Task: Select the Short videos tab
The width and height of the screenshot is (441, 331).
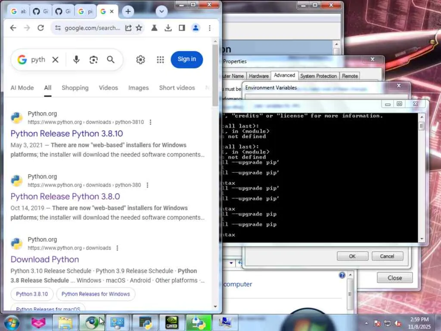Action: [x=177, y=88]
